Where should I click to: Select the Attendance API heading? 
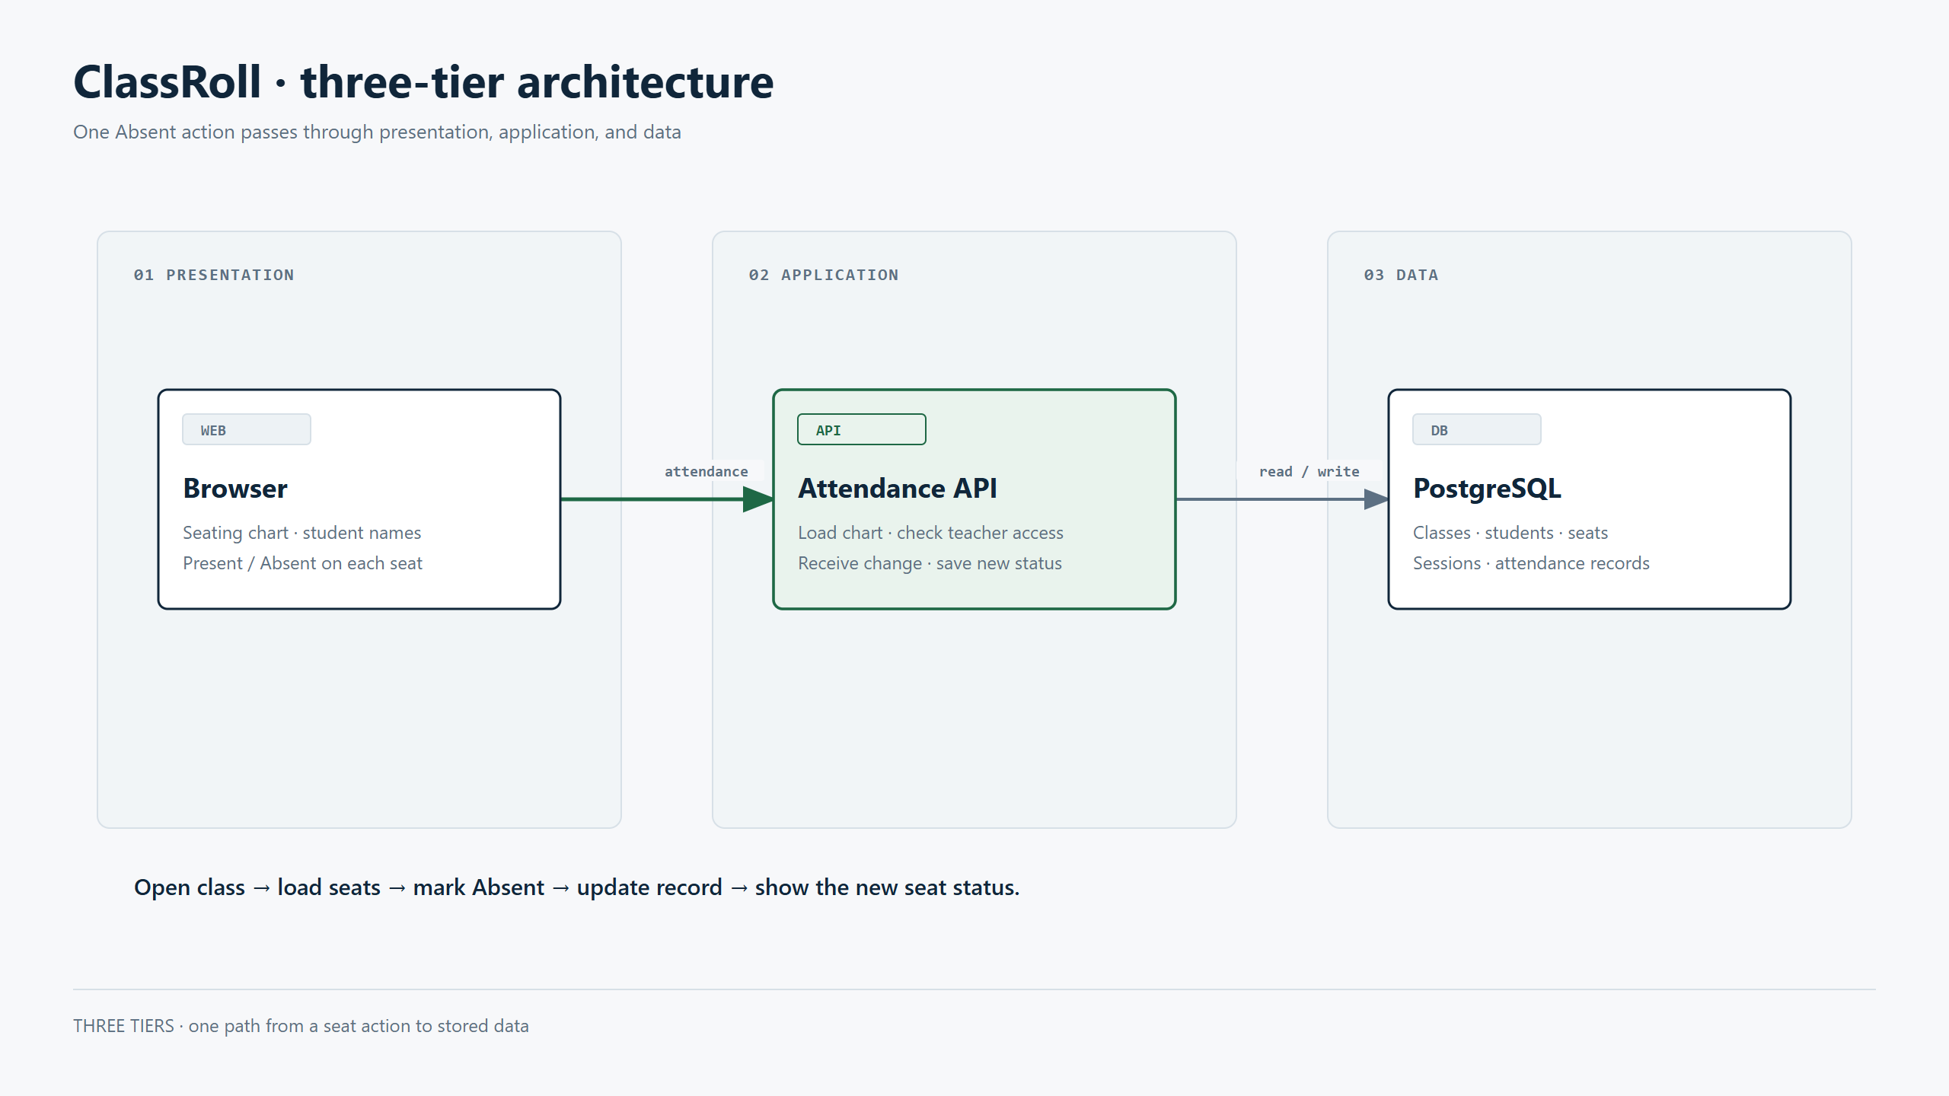[898, 488]
